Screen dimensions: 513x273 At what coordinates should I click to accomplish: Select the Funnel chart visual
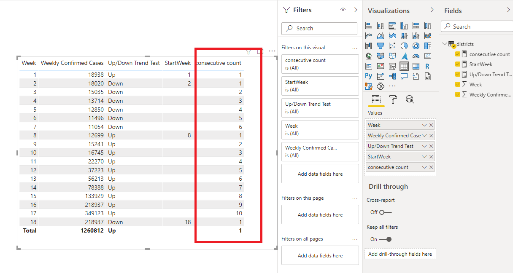381,46
